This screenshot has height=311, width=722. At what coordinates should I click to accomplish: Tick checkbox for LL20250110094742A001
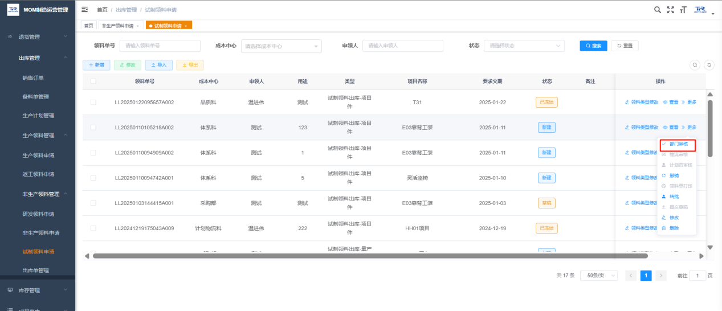click(x=93, y=178)
